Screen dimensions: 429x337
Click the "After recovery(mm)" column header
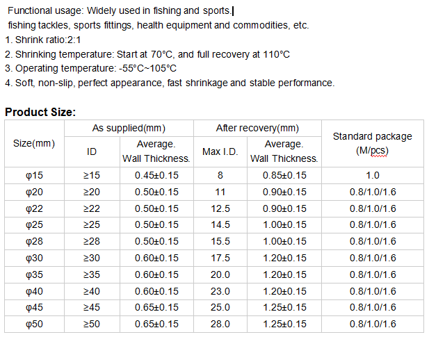(x=257, y=129)
